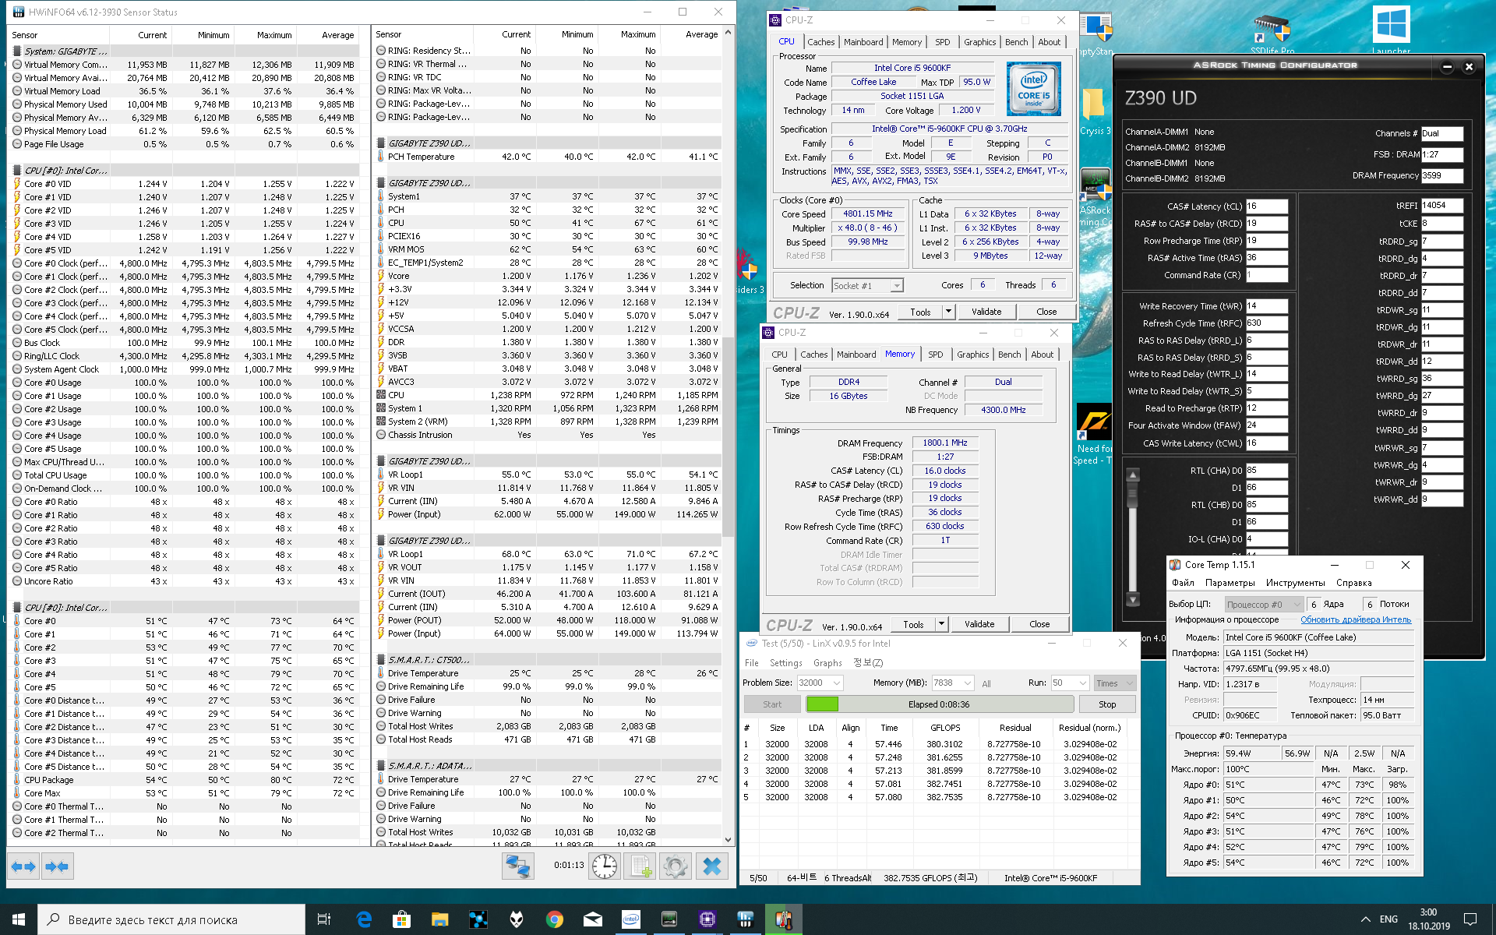Image resolution: width=1496 pixels, height=935 pixels.
Task: Open HWiNFO sensor settings gear icon
Action: click(x=676, y=866)
